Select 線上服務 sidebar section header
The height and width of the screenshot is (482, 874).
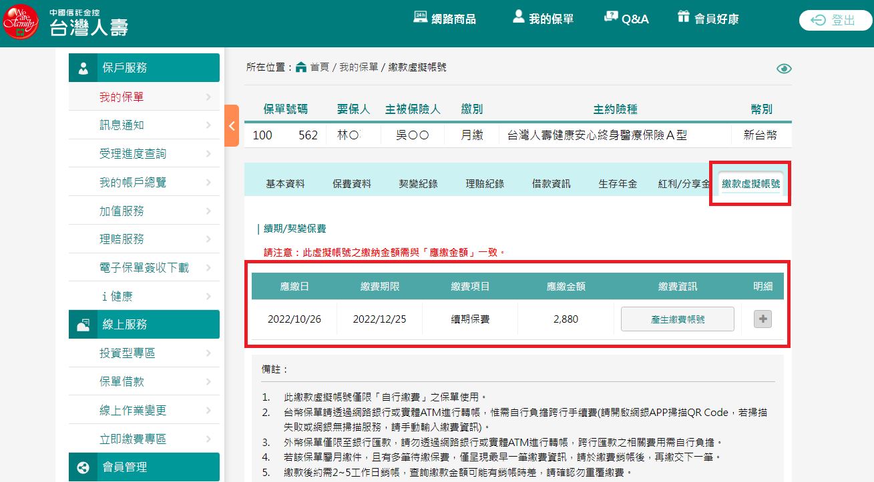[x=144, y=324]
